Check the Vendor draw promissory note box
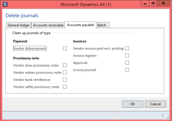Image resolution: width=173 pixels, height=121 pixels. [65, 65]
